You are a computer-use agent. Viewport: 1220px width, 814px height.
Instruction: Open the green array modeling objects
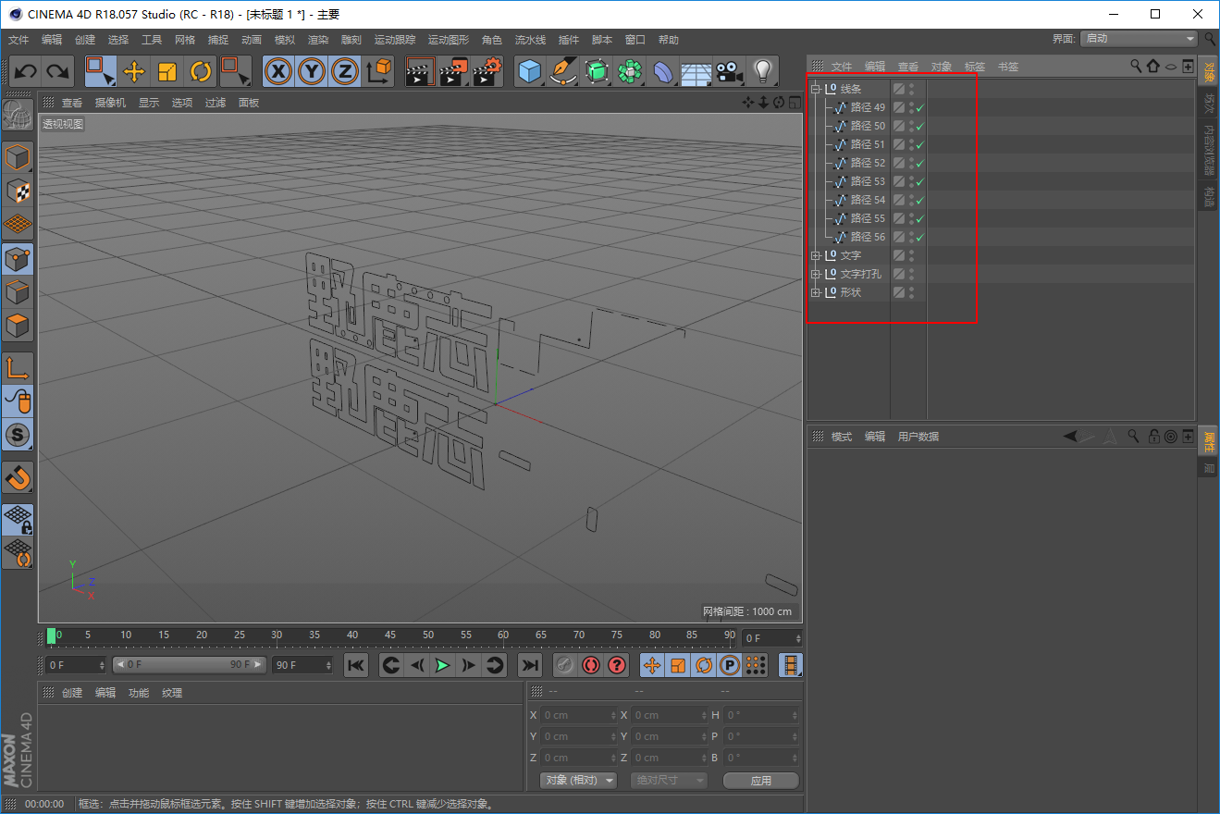point(630,71)
